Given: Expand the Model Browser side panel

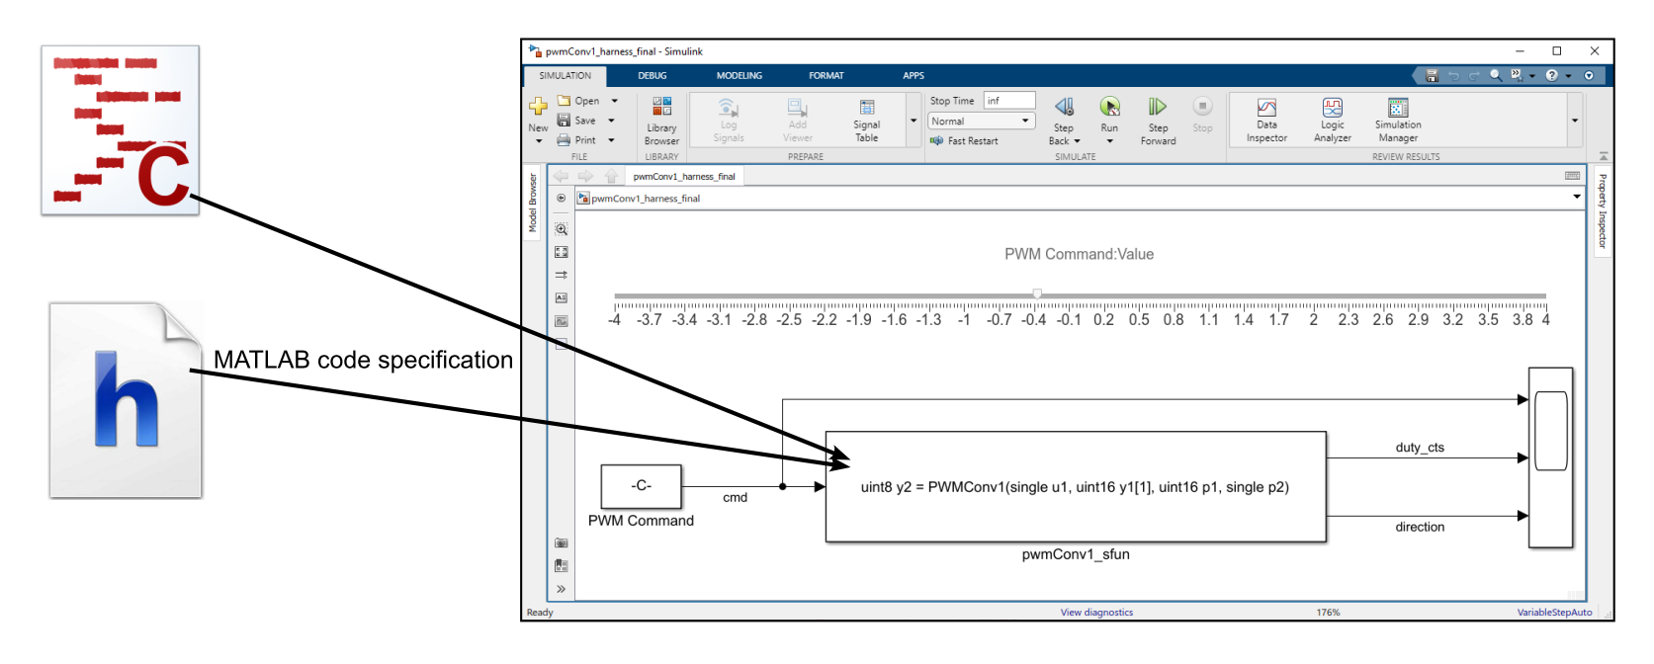Looking at the screenshot, I should click(x=533, y=204).
